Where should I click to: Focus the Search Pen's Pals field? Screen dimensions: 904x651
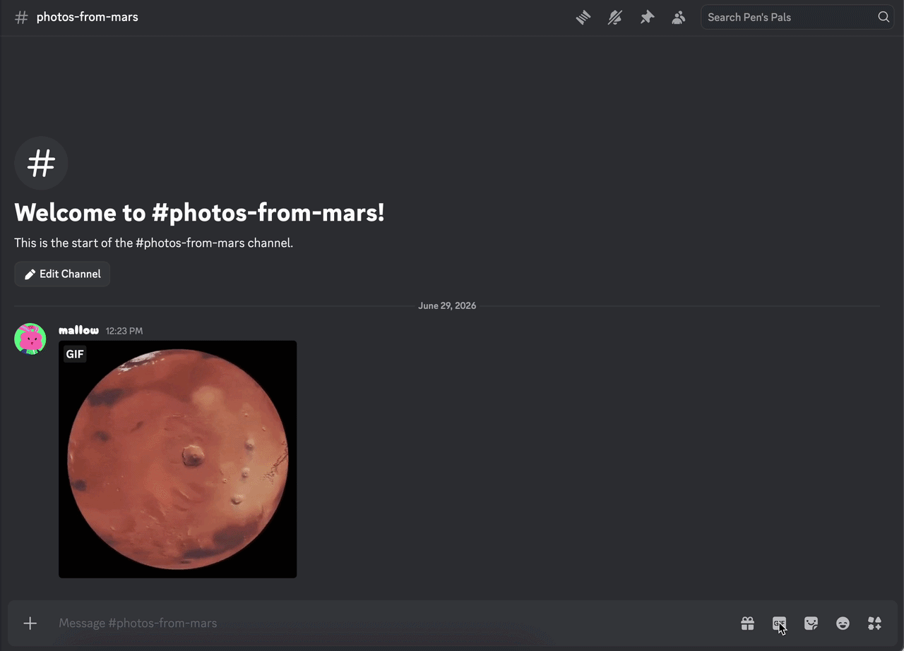pos(797,17)
